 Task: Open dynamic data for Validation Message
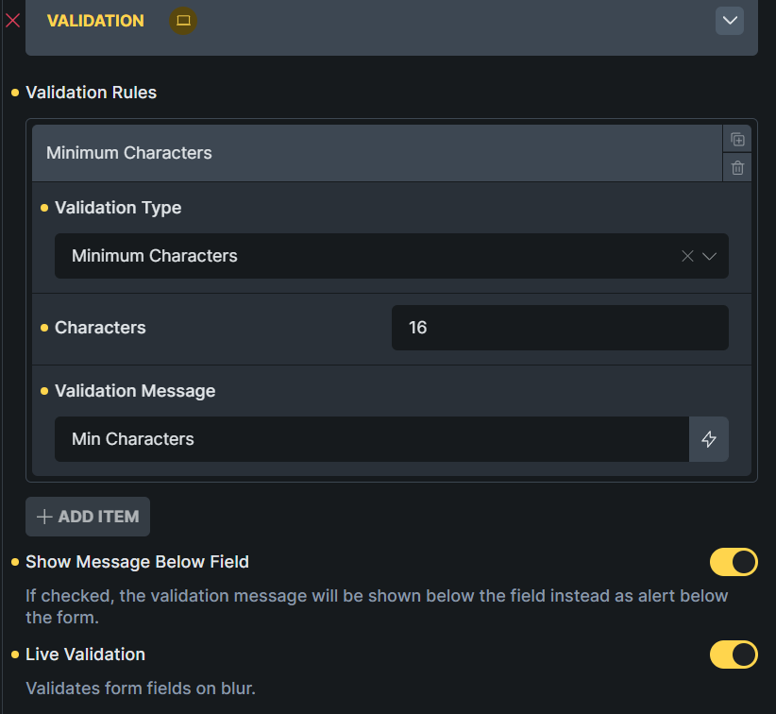pyautogui.click(x=709, y=439)
